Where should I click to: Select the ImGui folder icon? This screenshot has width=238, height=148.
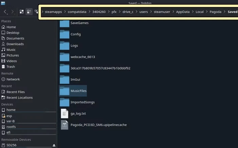coord(65,80)
